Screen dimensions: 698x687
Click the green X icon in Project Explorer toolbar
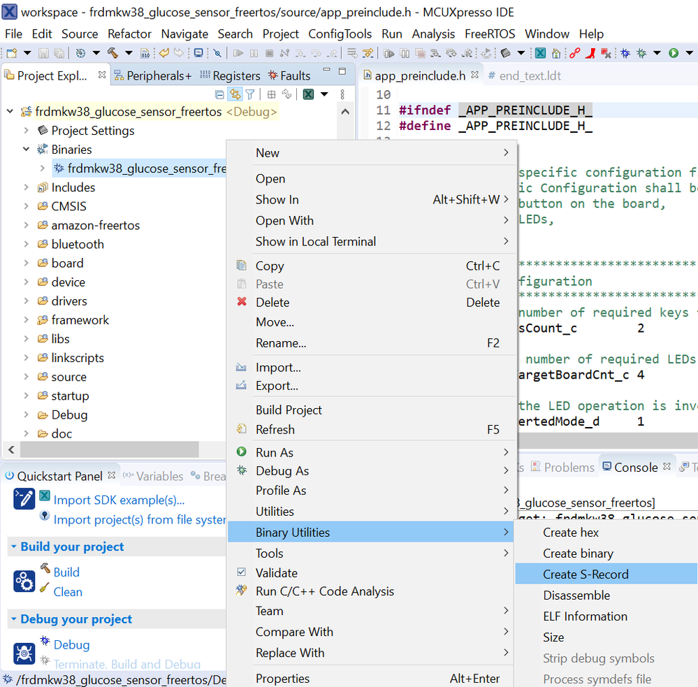[x=309, y=94]
